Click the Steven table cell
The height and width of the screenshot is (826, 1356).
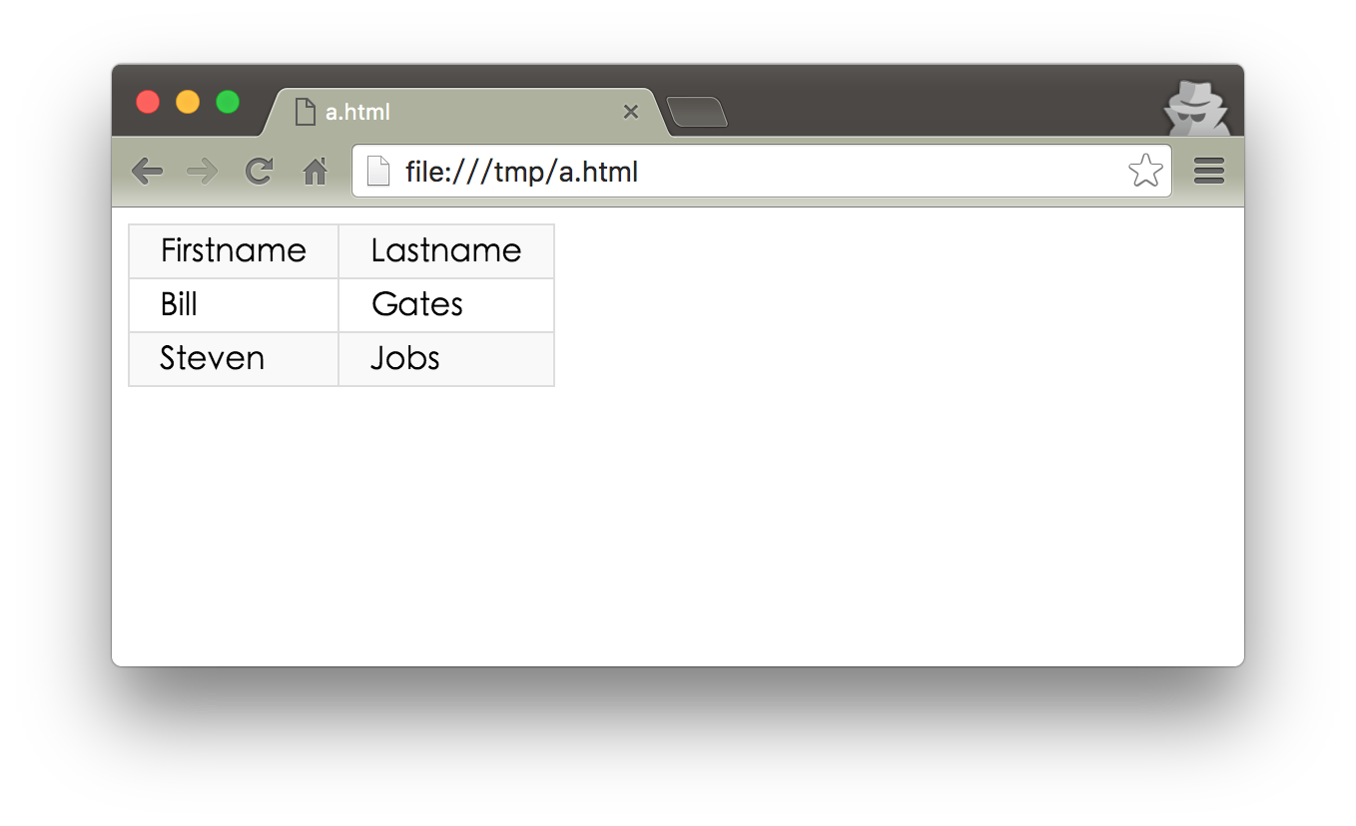tap(234, 358)
